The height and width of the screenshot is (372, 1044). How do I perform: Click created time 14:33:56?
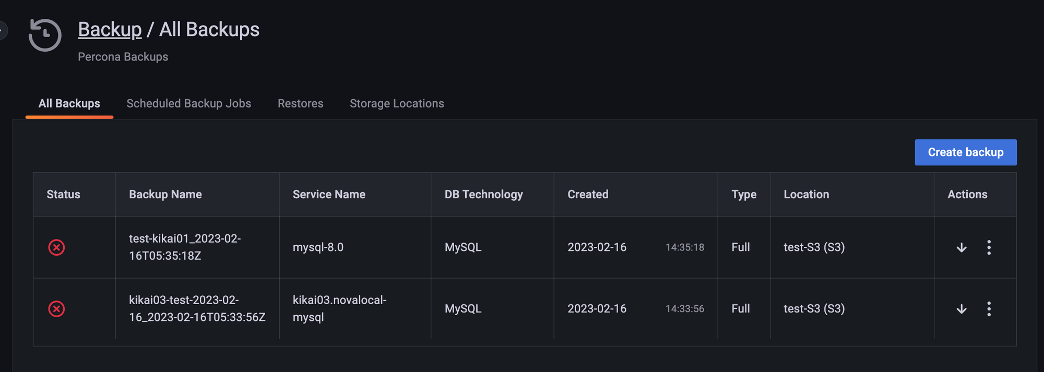pos(684,309)
